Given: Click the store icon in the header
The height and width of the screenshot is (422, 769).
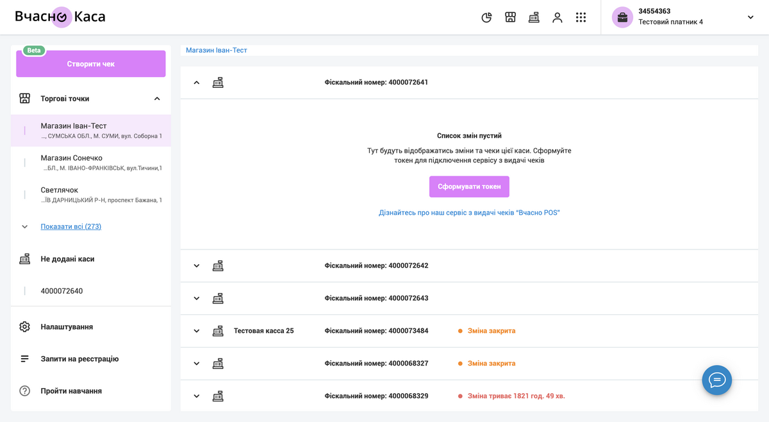Looking at the screenshot, I should (x=510, y=17).
